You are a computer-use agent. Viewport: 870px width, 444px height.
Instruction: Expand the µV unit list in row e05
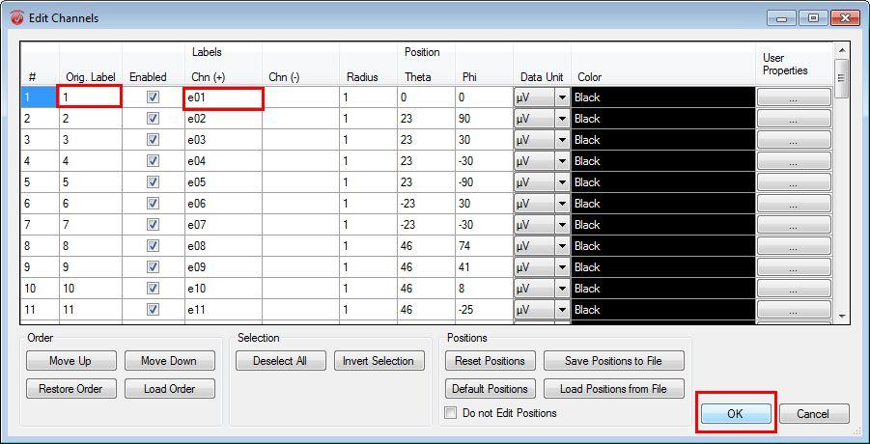562,182
